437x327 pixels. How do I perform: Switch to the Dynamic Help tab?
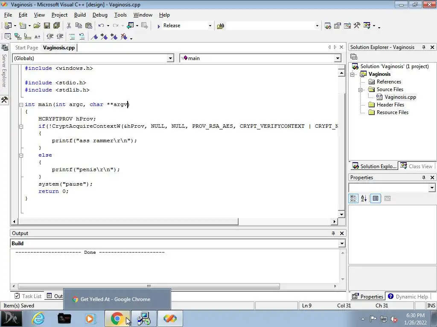(x=408, y=297)
